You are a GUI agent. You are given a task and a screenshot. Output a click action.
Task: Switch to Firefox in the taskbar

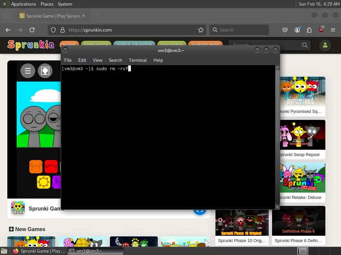click(39, 251)
